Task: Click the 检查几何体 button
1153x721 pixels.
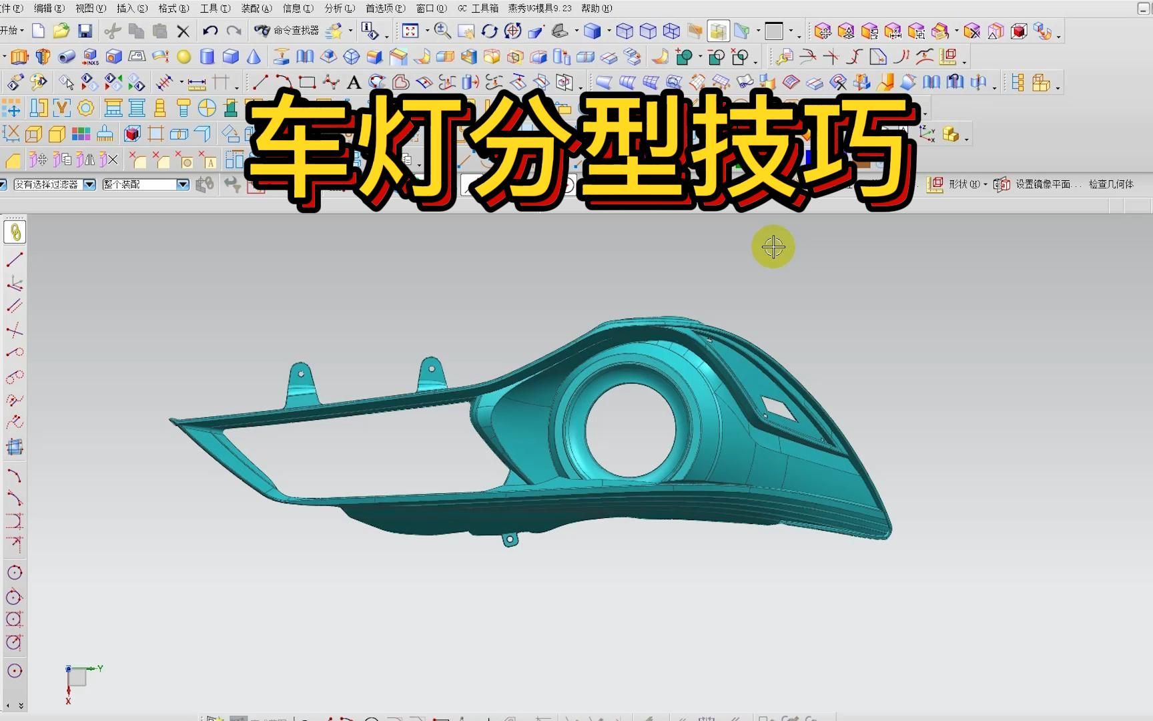Action: click(1111, 185)
